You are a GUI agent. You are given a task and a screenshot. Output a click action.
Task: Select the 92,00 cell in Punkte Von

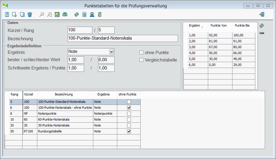(x=220, y=35)
